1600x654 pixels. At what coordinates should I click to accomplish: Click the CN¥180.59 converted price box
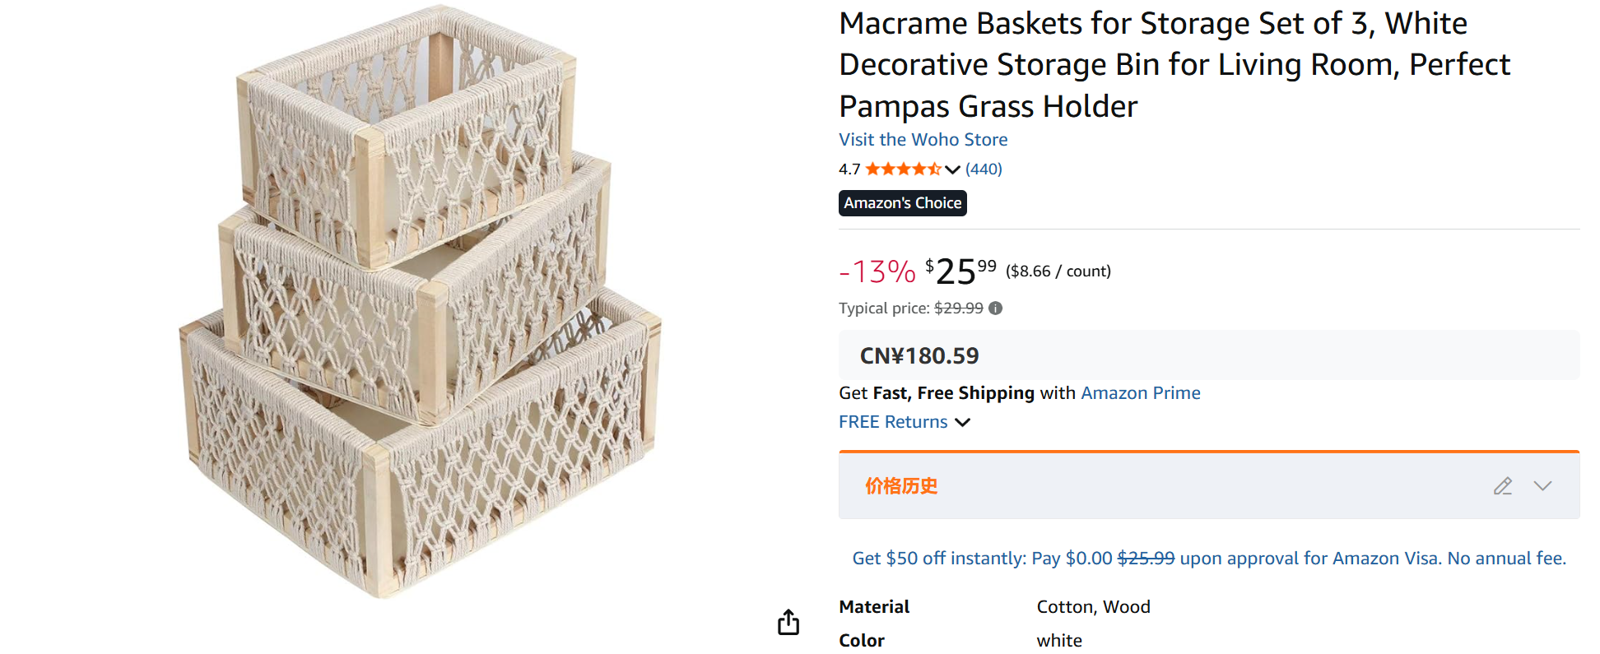click(919, 355)
